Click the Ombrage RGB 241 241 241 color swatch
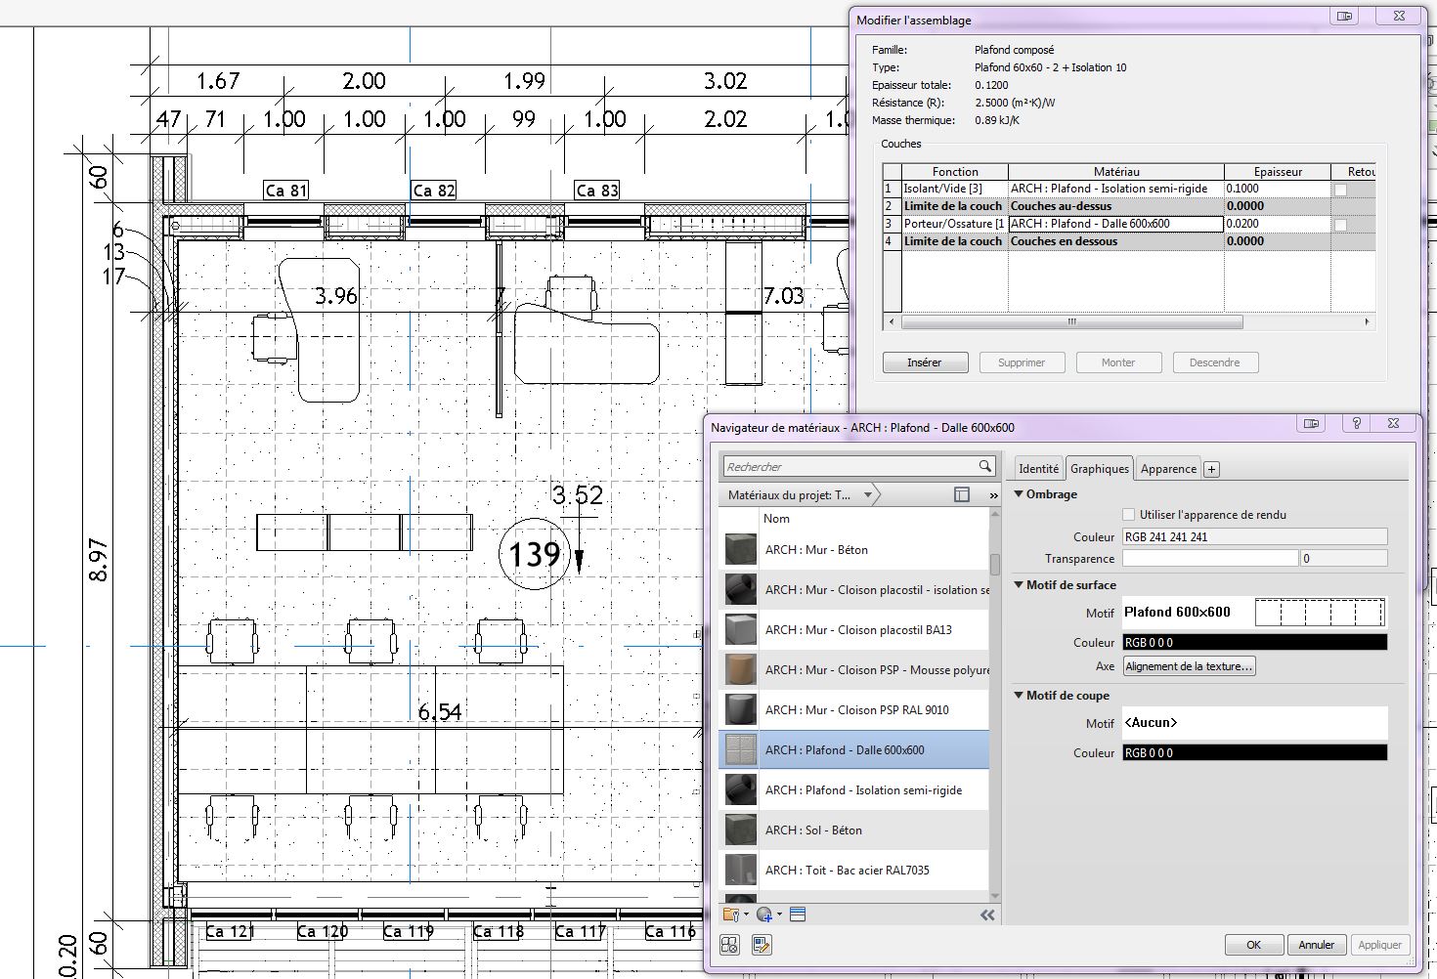 1254,536
